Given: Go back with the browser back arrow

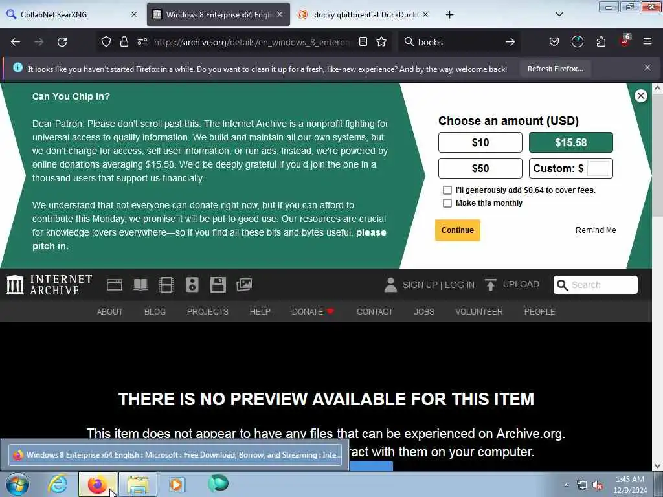Looking at the screenshot, I should (16, 42).
